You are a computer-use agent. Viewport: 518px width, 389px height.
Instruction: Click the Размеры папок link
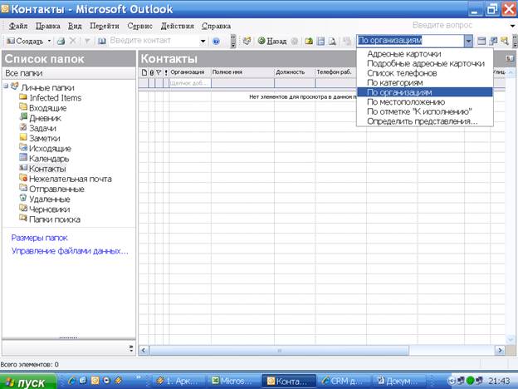39,238
